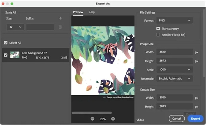
Task: Delete the scale row with trash icon
Action: click(x=60, y=27)
